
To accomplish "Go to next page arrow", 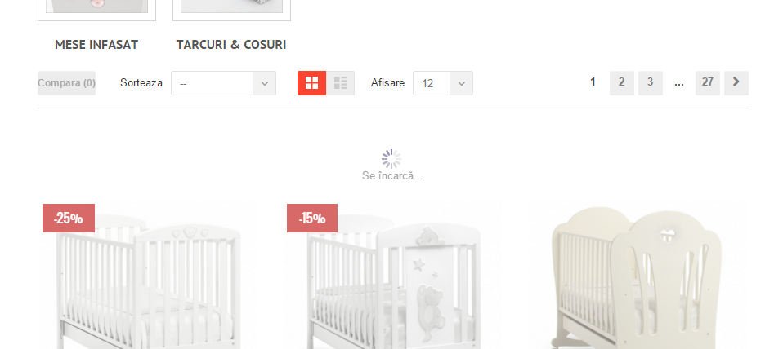I will pyautogui.click(x=736, y=83).
